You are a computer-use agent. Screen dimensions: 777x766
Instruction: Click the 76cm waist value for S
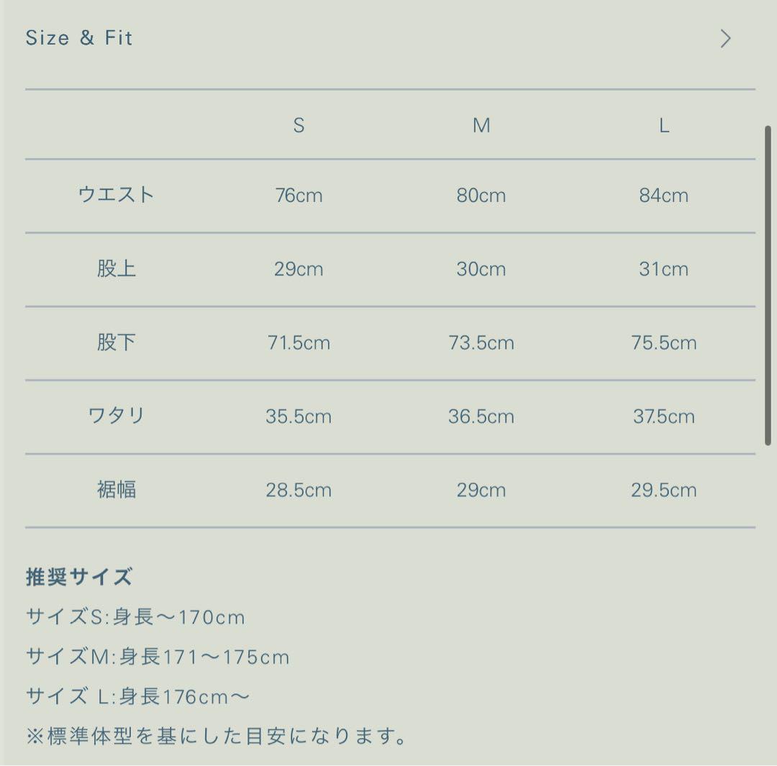point(299,195)
